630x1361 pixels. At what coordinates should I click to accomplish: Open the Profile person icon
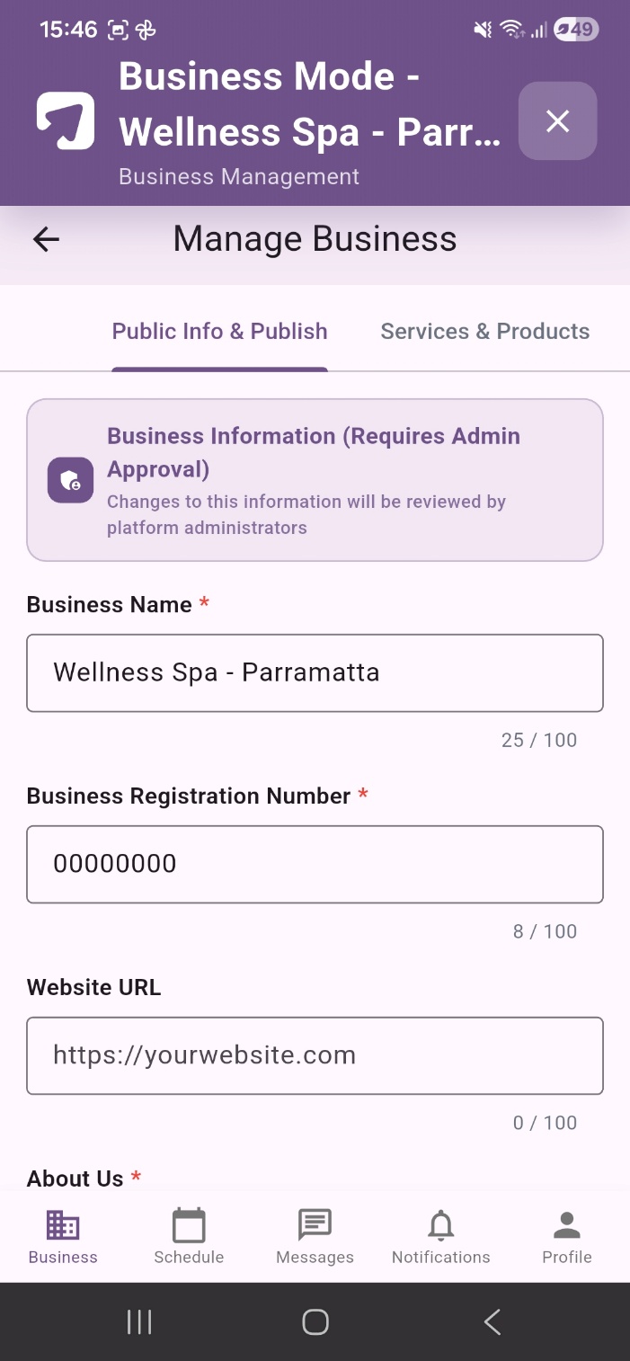pyautogui.click(x=567, y=1225)
